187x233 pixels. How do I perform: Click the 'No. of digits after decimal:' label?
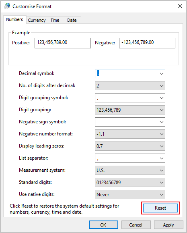coord(47,85)
